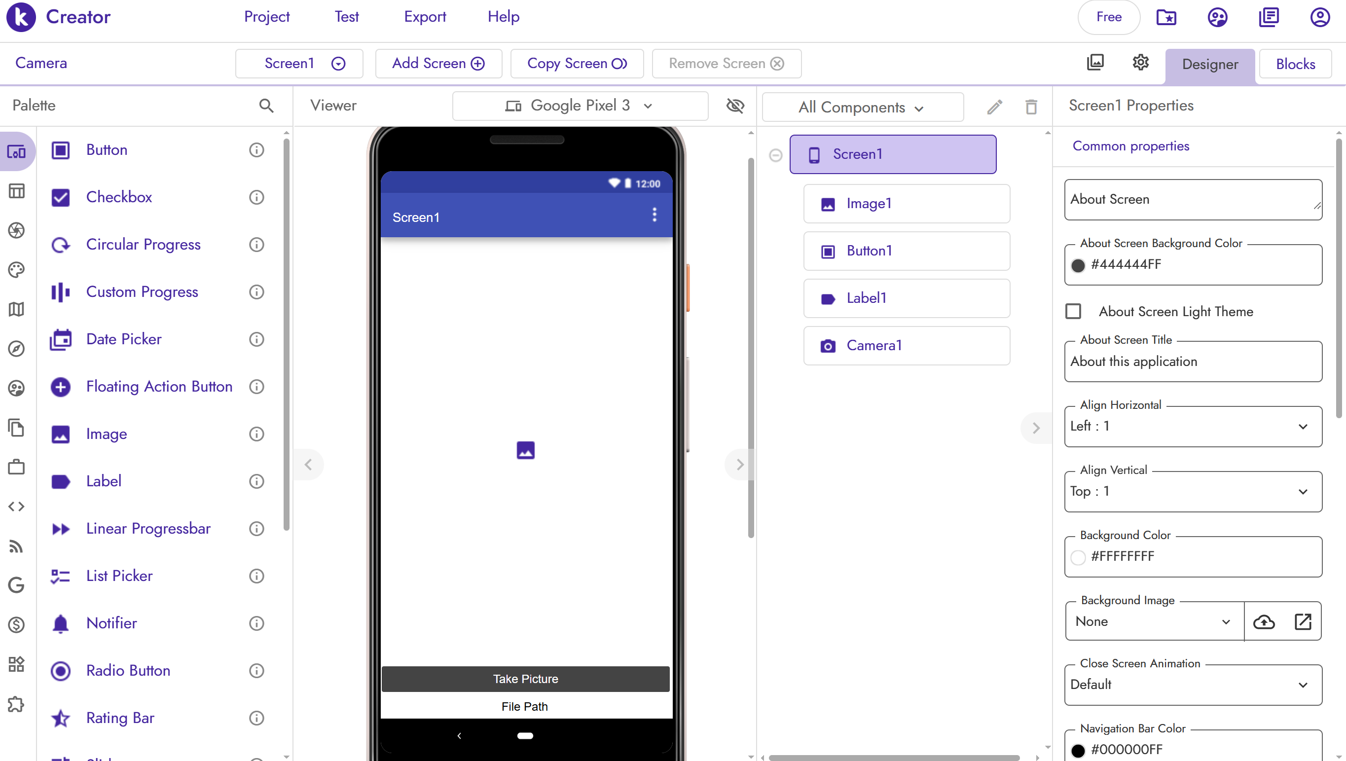The width and height of the screenshot is (1346, 761).
Task: Open the Extension puzzle icon in sidebar
Action: pyautogui.click(x=16, y=704)
